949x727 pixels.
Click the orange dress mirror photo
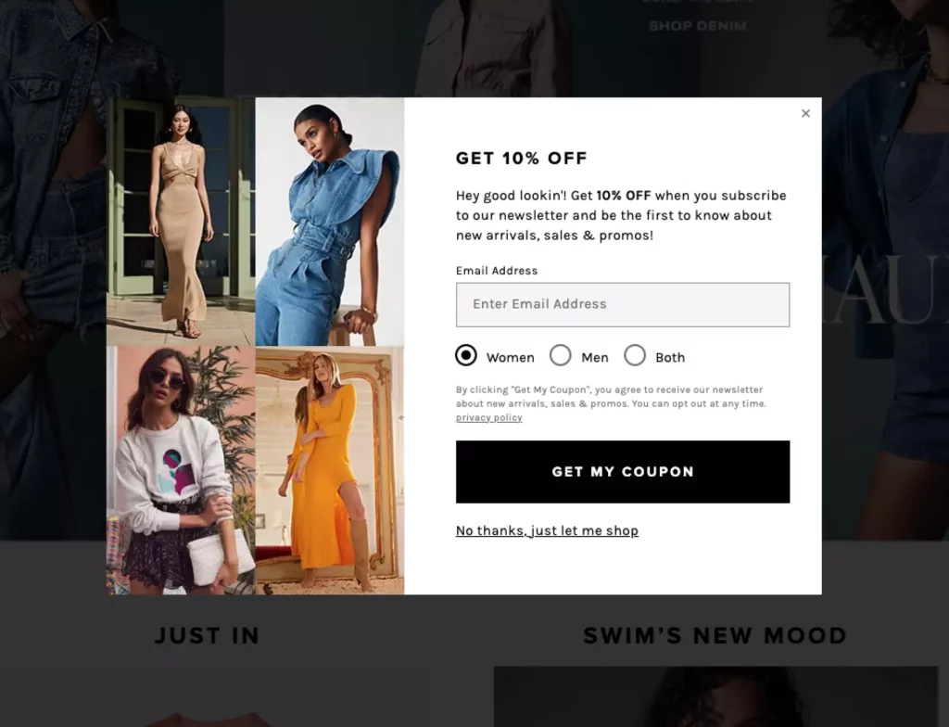tap(330, 470)
